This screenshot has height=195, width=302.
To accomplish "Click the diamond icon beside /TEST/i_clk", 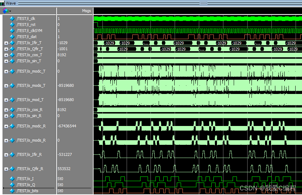I will (x=12, y=19).
